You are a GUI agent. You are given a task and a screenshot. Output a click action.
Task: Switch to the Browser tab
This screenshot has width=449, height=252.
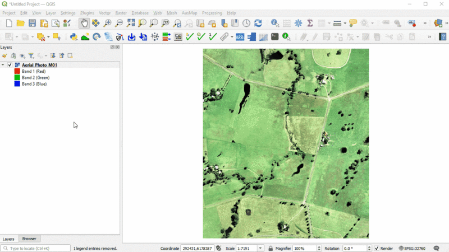[x=29, y=239]
